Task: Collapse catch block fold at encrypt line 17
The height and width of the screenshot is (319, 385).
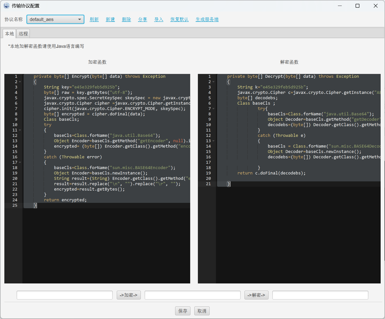Action: [20, 162]
